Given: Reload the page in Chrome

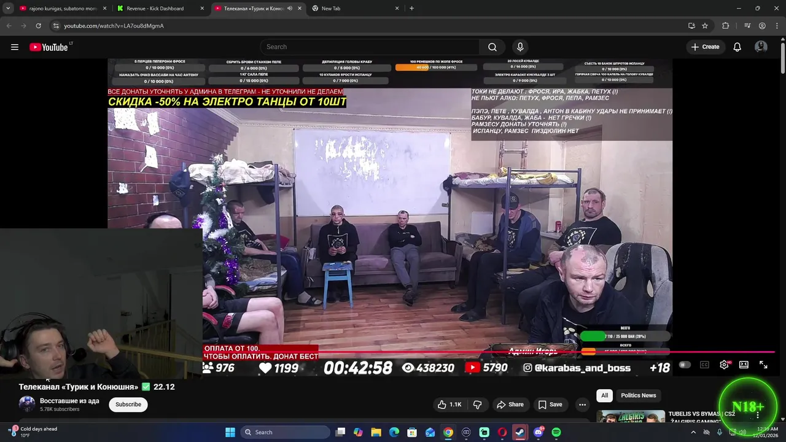Looking at the screenshot, I should pyautogui.click(x=38, y=26).
